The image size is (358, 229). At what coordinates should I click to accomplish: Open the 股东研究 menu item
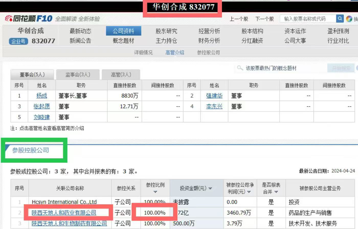tap(166, 31)
